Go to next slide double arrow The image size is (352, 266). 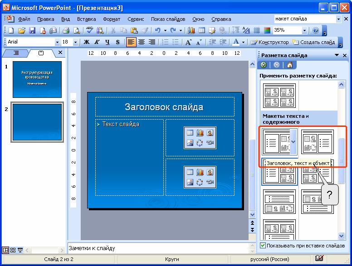tap(252, 230)
